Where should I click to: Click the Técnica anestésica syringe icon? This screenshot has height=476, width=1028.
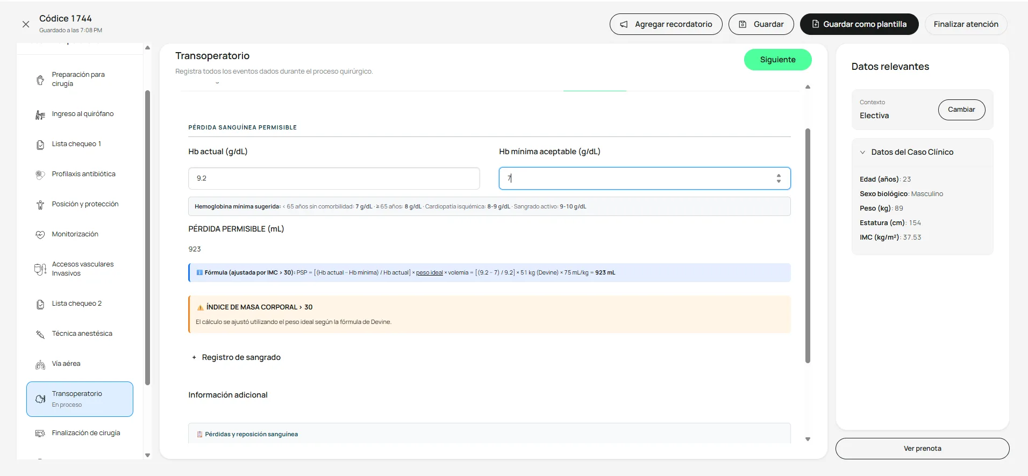40,334
